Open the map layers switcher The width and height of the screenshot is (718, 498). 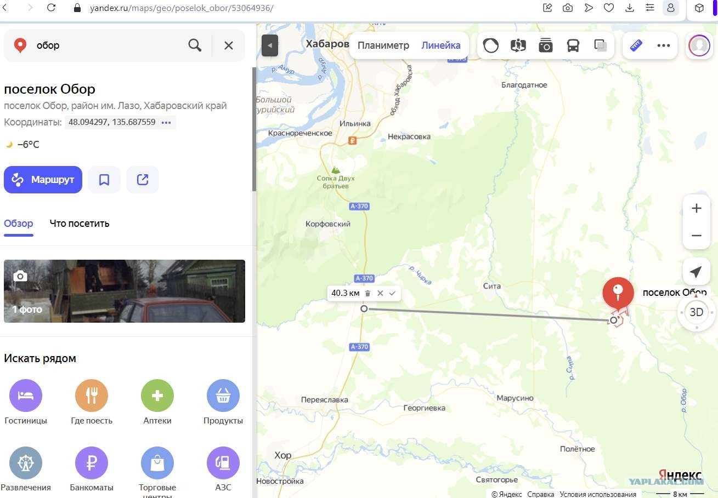[x=601, y=45]
